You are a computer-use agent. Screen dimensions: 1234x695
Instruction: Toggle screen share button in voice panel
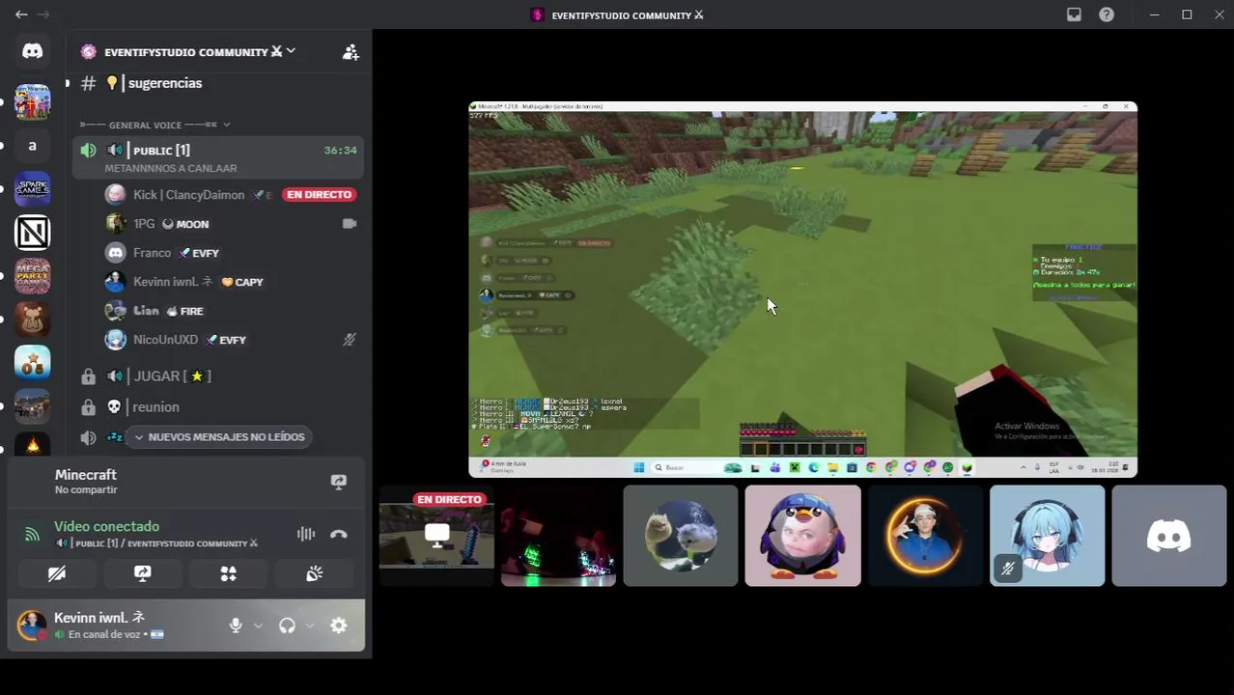(x=143, y=573)
